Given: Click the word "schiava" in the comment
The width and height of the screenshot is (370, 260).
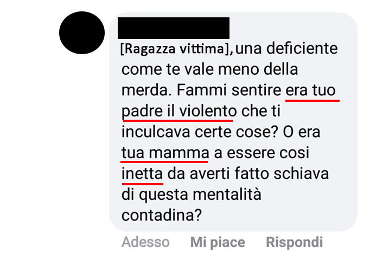Looking at the screenshot, I should (x=301, y=173).
